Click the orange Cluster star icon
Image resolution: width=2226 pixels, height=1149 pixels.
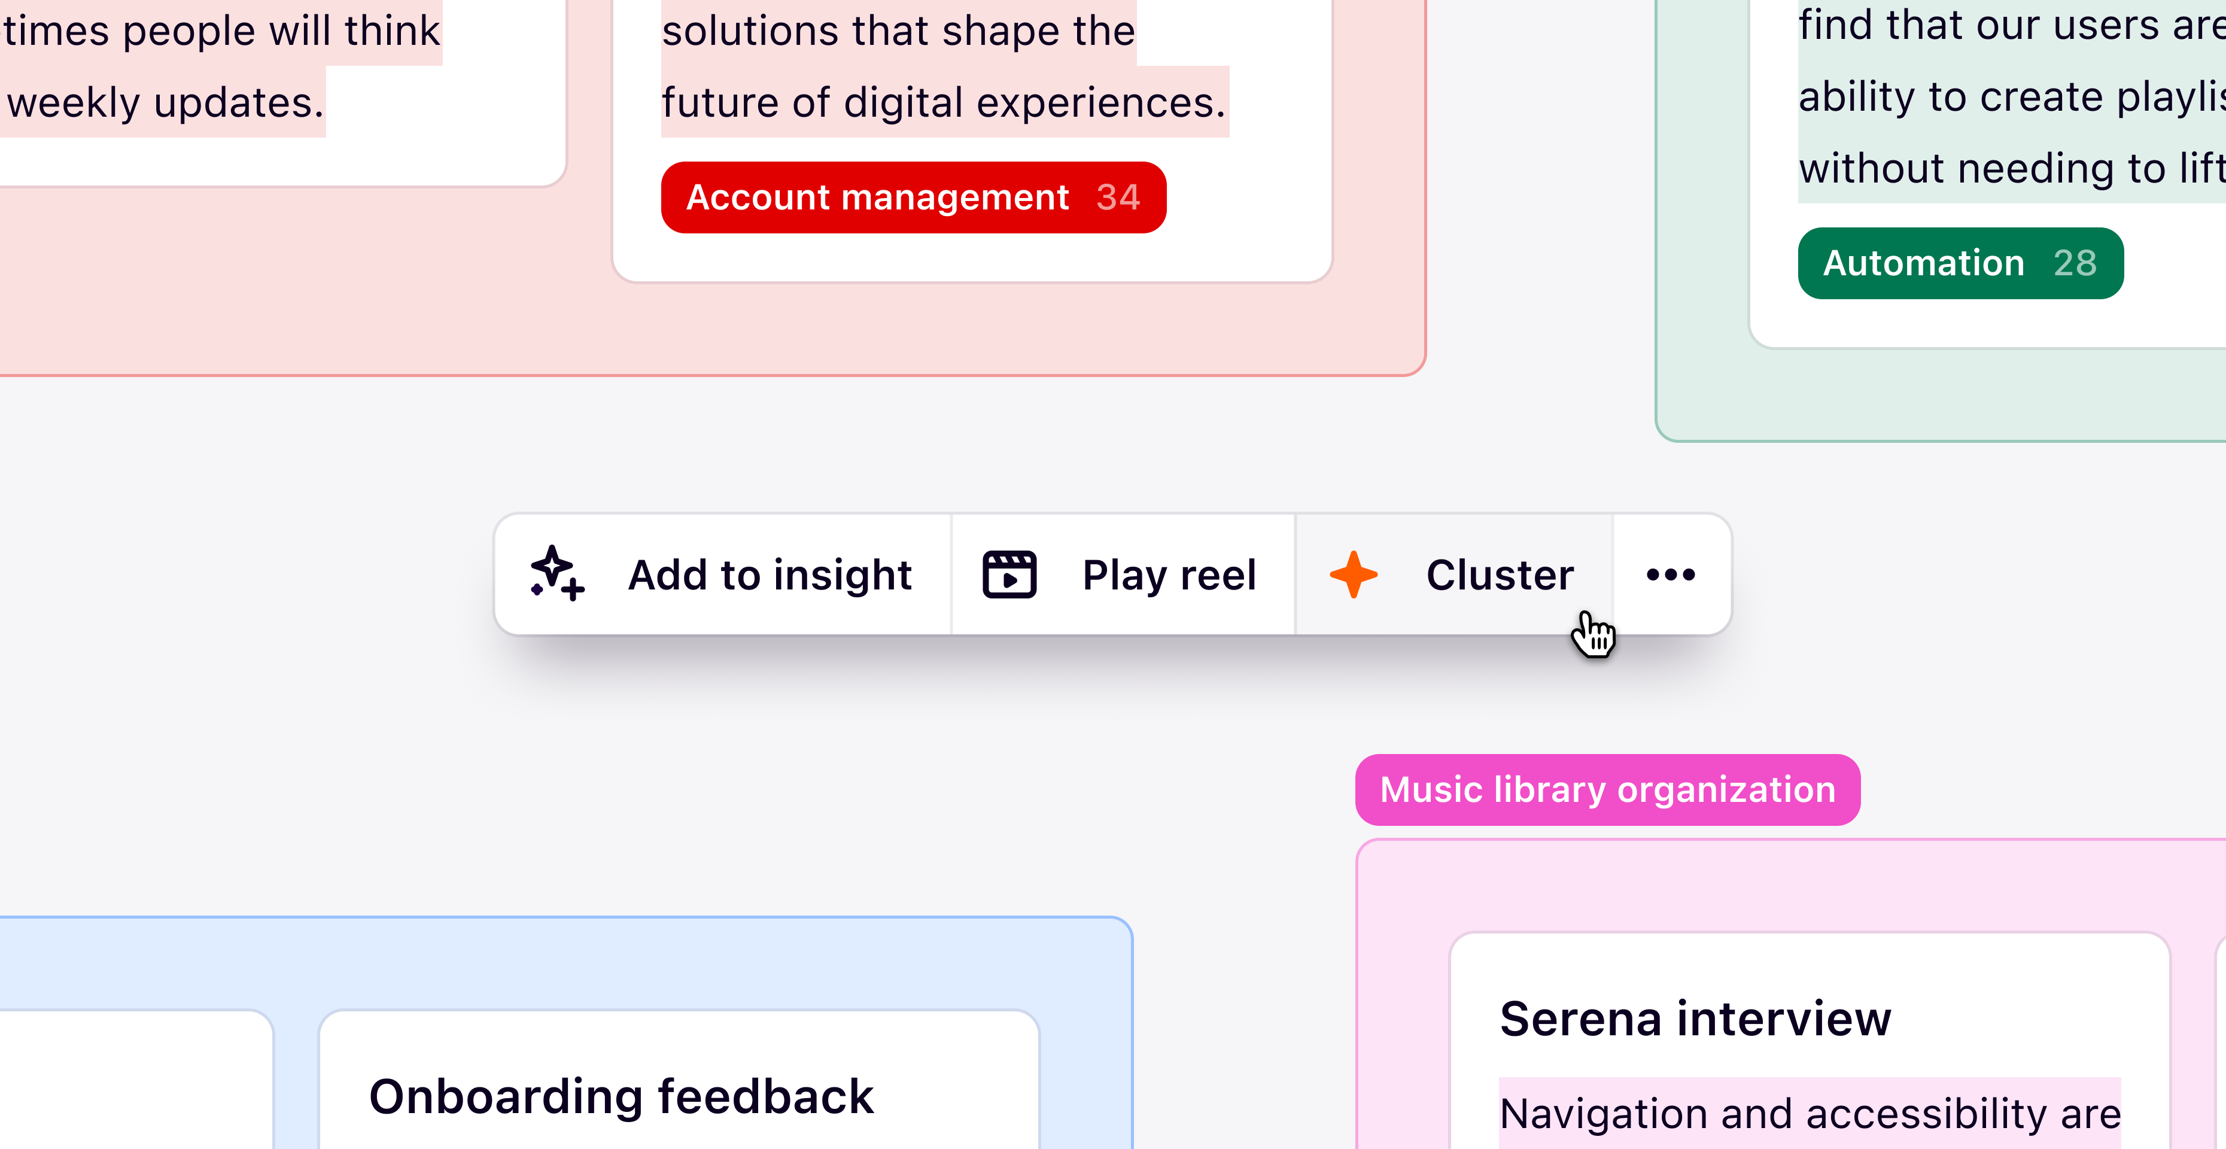(1353, 574)
